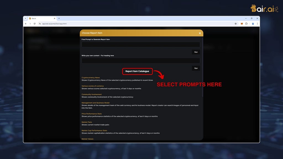Open Management and Business Model item

pyautogui.click(x=95, y=103)
